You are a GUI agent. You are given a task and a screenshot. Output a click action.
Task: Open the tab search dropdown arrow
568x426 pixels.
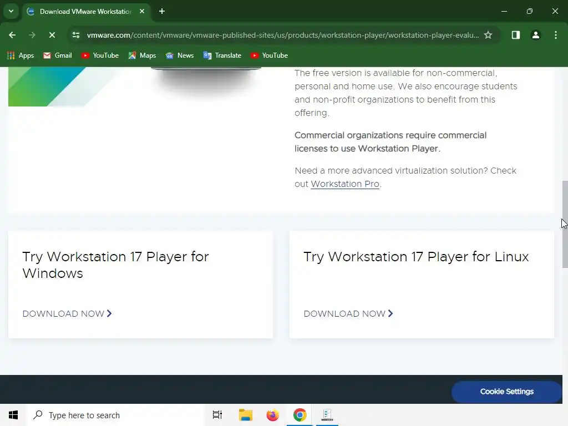pyautogui.click(x=11, y=11)
